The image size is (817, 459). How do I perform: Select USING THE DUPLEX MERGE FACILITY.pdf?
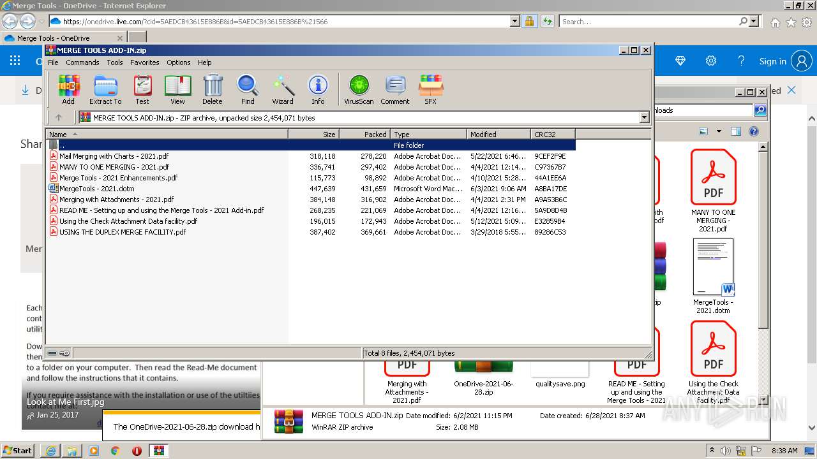(x=311, y=232)
